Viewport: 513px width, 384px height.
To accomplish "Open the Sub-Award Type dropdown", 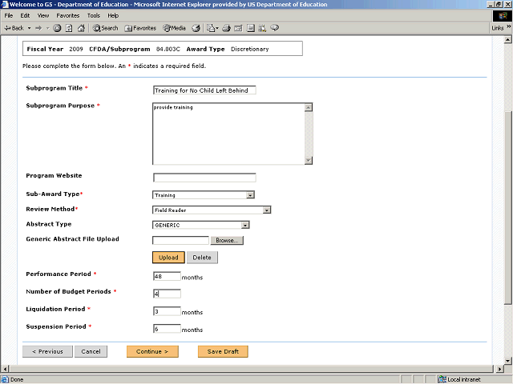I will (204, 195).
